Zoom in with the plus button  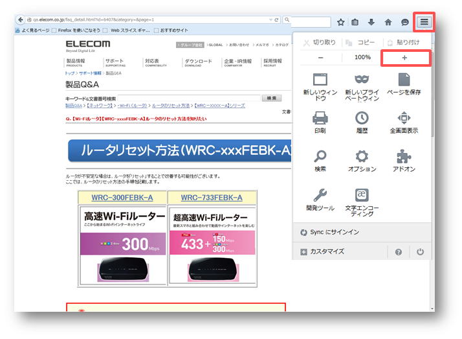pyautogui.click(x=404, y=58)
